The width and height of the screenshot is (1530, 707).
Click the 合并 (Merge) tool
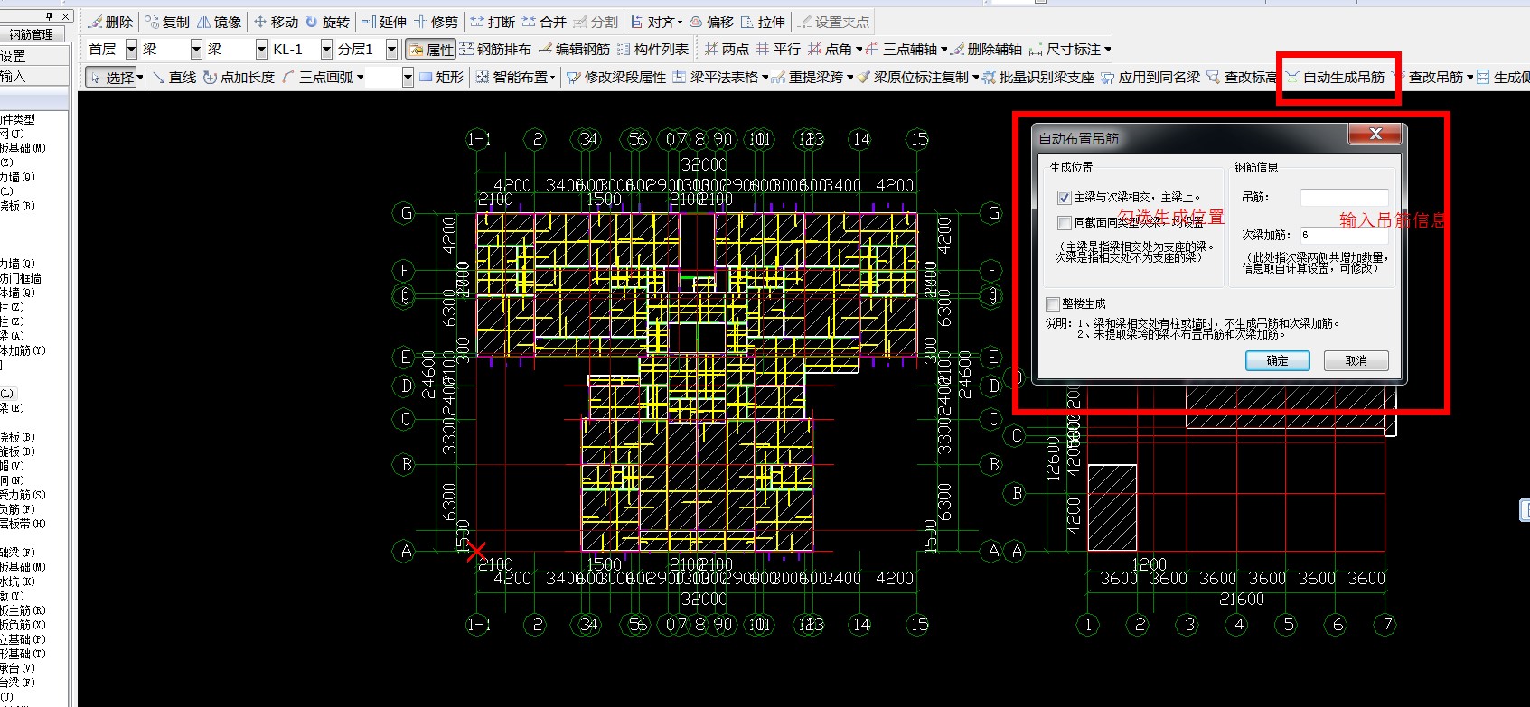click(x=544, y=22)
